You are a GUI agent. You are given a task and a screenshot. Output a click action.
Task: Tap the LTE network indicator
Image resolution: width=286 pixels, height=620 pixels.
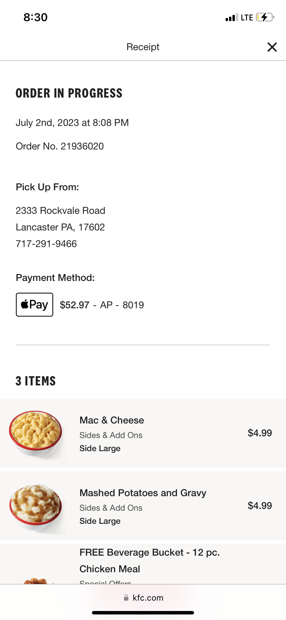point(247,18)
